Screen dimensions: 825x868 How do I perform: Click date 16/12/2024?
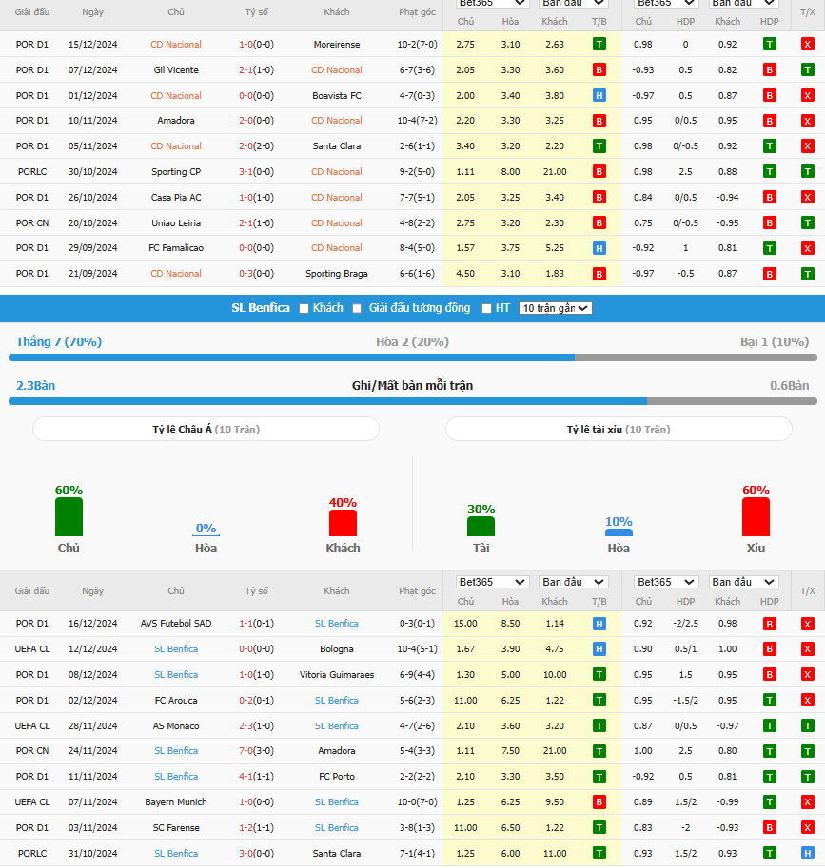(92, 624)
